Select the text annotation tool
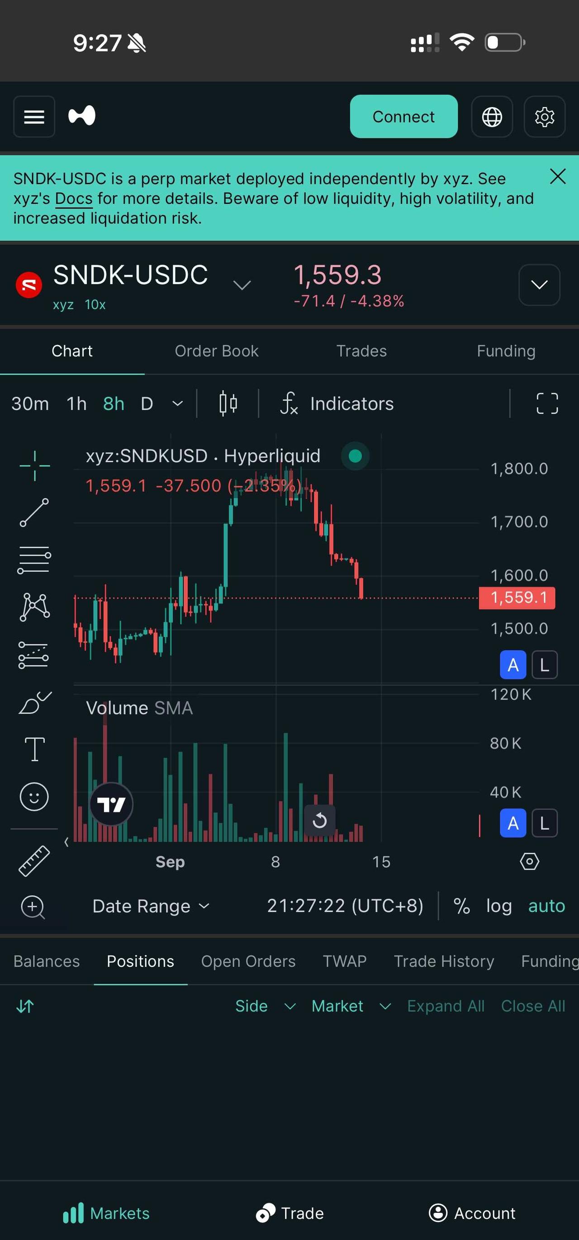This screenshot has width=579, height=1240. click(35, 749)
